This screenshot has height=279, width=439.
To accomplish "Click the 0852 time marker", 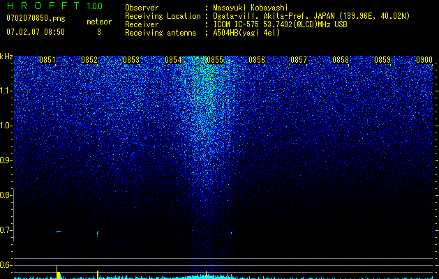I will click(x=89, y=60).
